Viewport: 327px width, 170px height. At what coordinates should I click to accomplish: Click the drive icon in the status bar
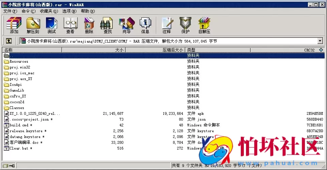pyautogui.click(x=5, y=166)
